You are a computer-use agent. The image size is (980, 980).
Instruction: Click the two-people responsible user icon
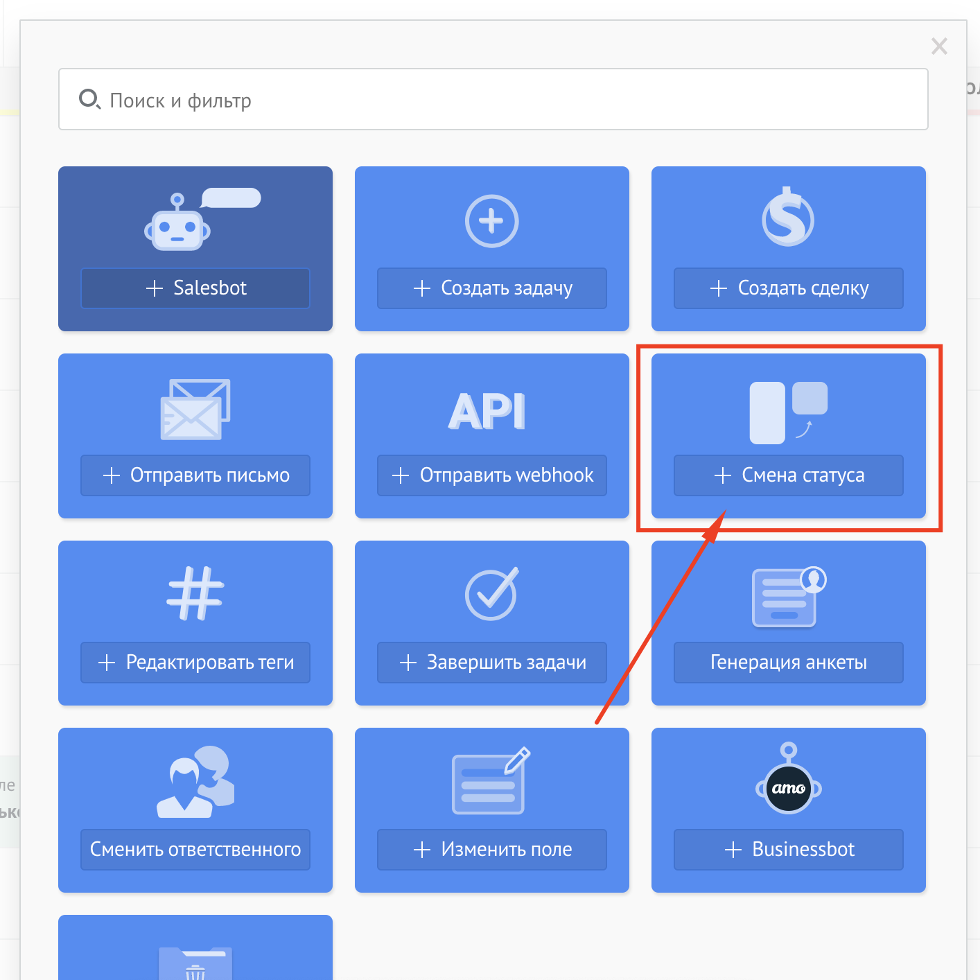(x=195, y=782)
